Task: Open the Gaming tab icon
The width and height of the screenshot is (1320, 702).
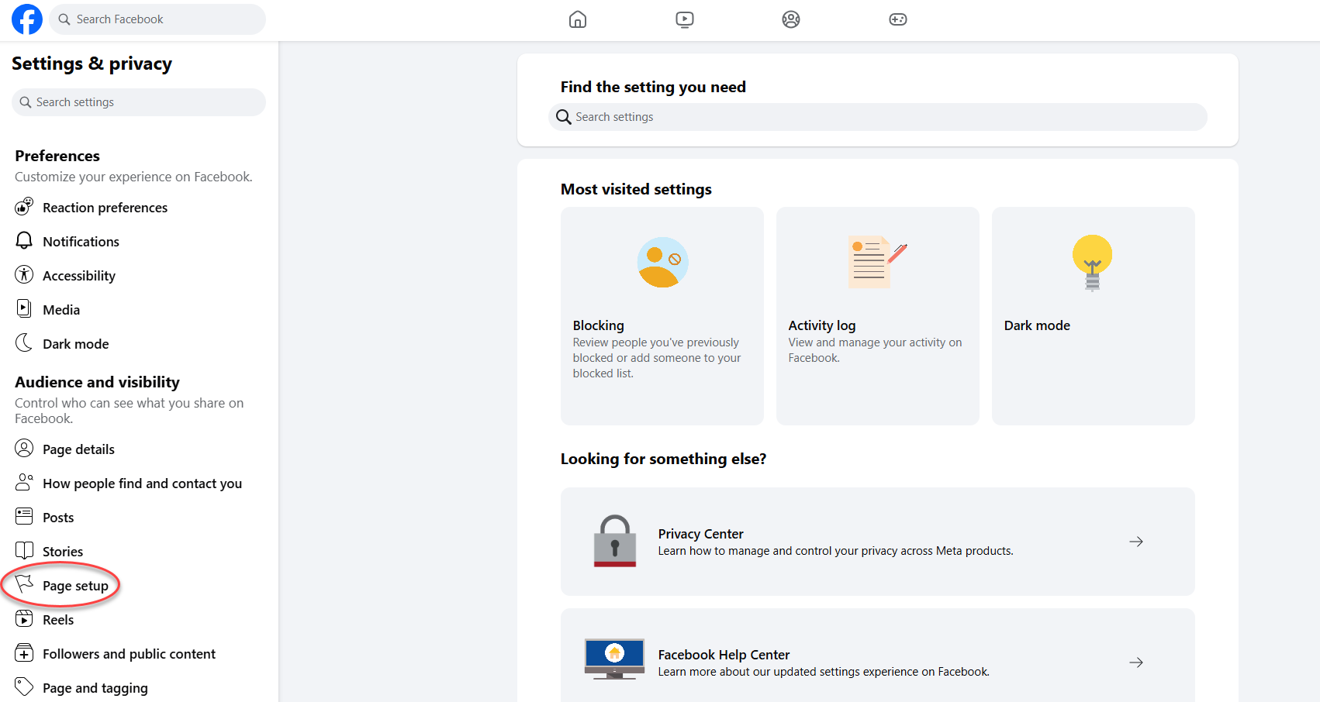Action: 898,19
